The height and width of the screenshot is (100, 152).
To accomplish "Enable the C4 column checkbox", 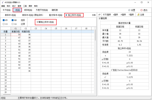I will coord(12,24).
